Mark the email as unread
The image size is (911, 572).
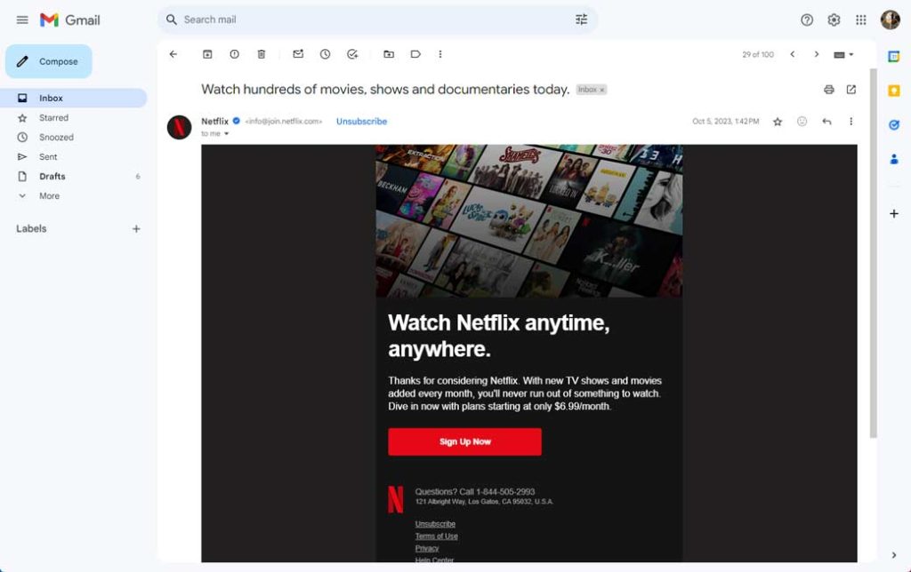[x=298, y=54]
